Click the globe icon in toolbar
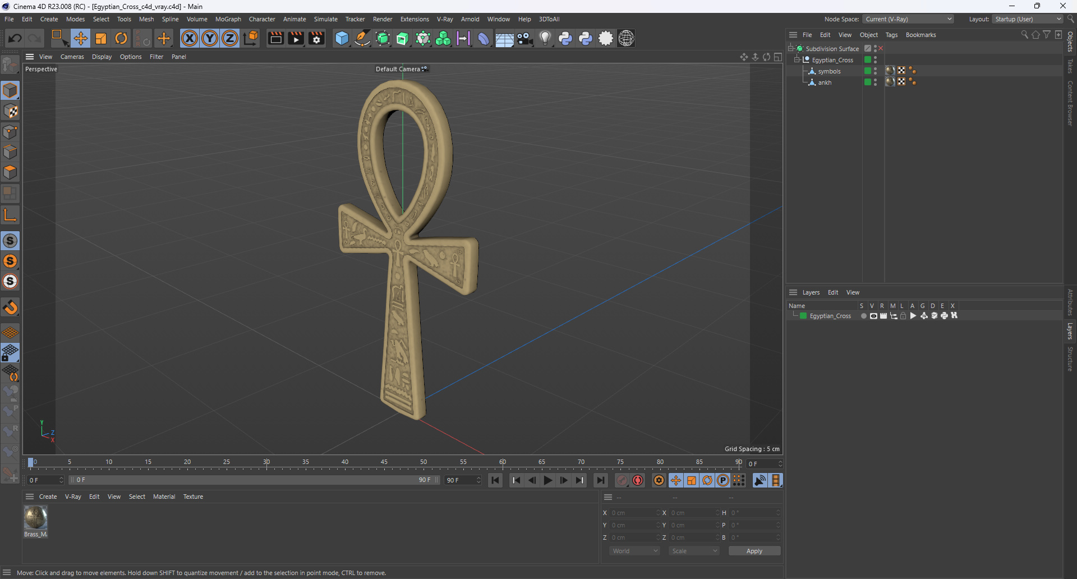Viewport: 1077px width, 579px height. [626, 38]
